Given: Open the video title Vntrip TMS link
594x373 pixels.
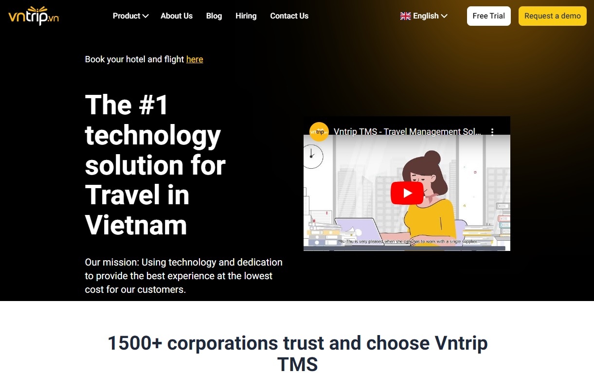Looking at the screenshot, I should pyautogui.click(x=408, y=132).
